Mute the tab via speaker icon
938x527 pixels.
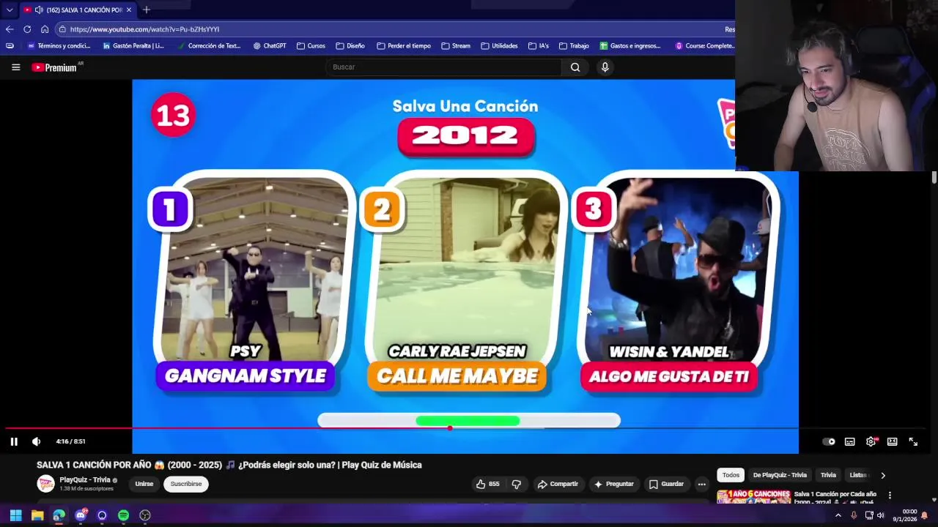coord(38,10)
